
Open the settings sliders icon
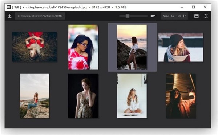pyautogui.click(x=206, y=16)
